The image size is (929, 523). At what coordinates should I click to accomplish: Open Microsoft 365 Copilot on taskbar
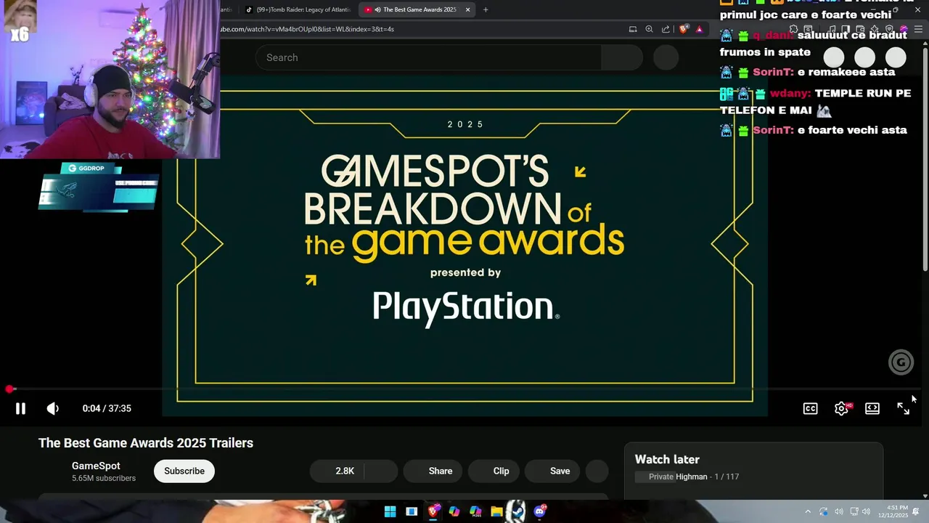point(475,511)
